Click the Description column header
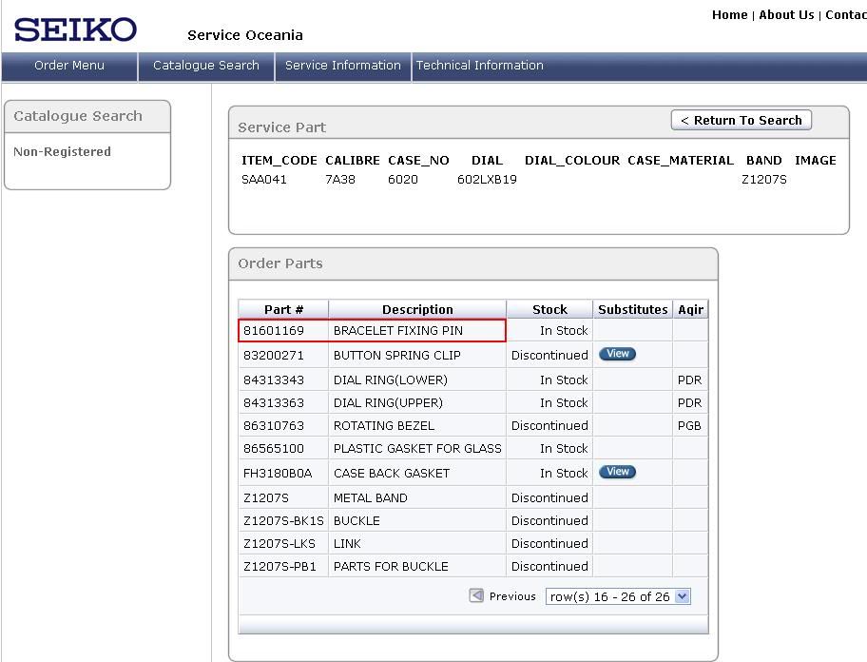867x662 pixels. click(417, 309)
